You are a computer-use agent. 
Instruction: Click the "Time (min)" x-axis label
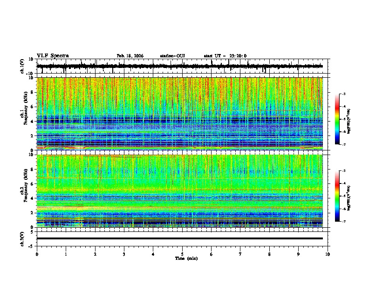pos(186,258)
